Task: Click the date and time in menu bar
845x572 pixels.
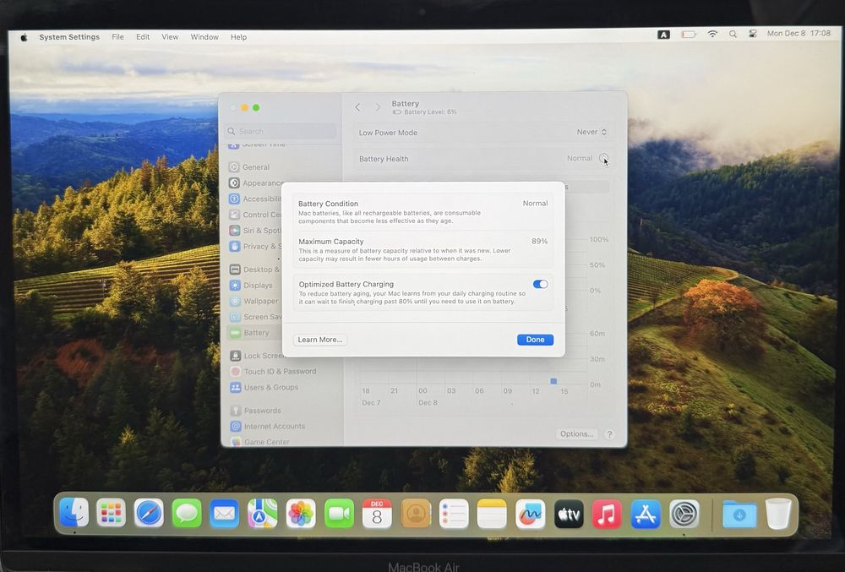Action: 799,34
